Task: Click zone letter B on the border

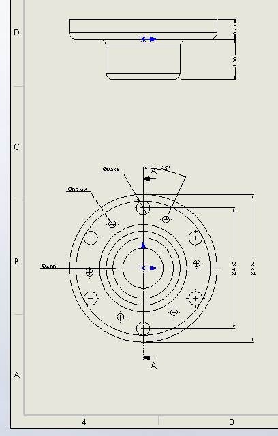Action: pyautogui.click(x=16, y=262)
